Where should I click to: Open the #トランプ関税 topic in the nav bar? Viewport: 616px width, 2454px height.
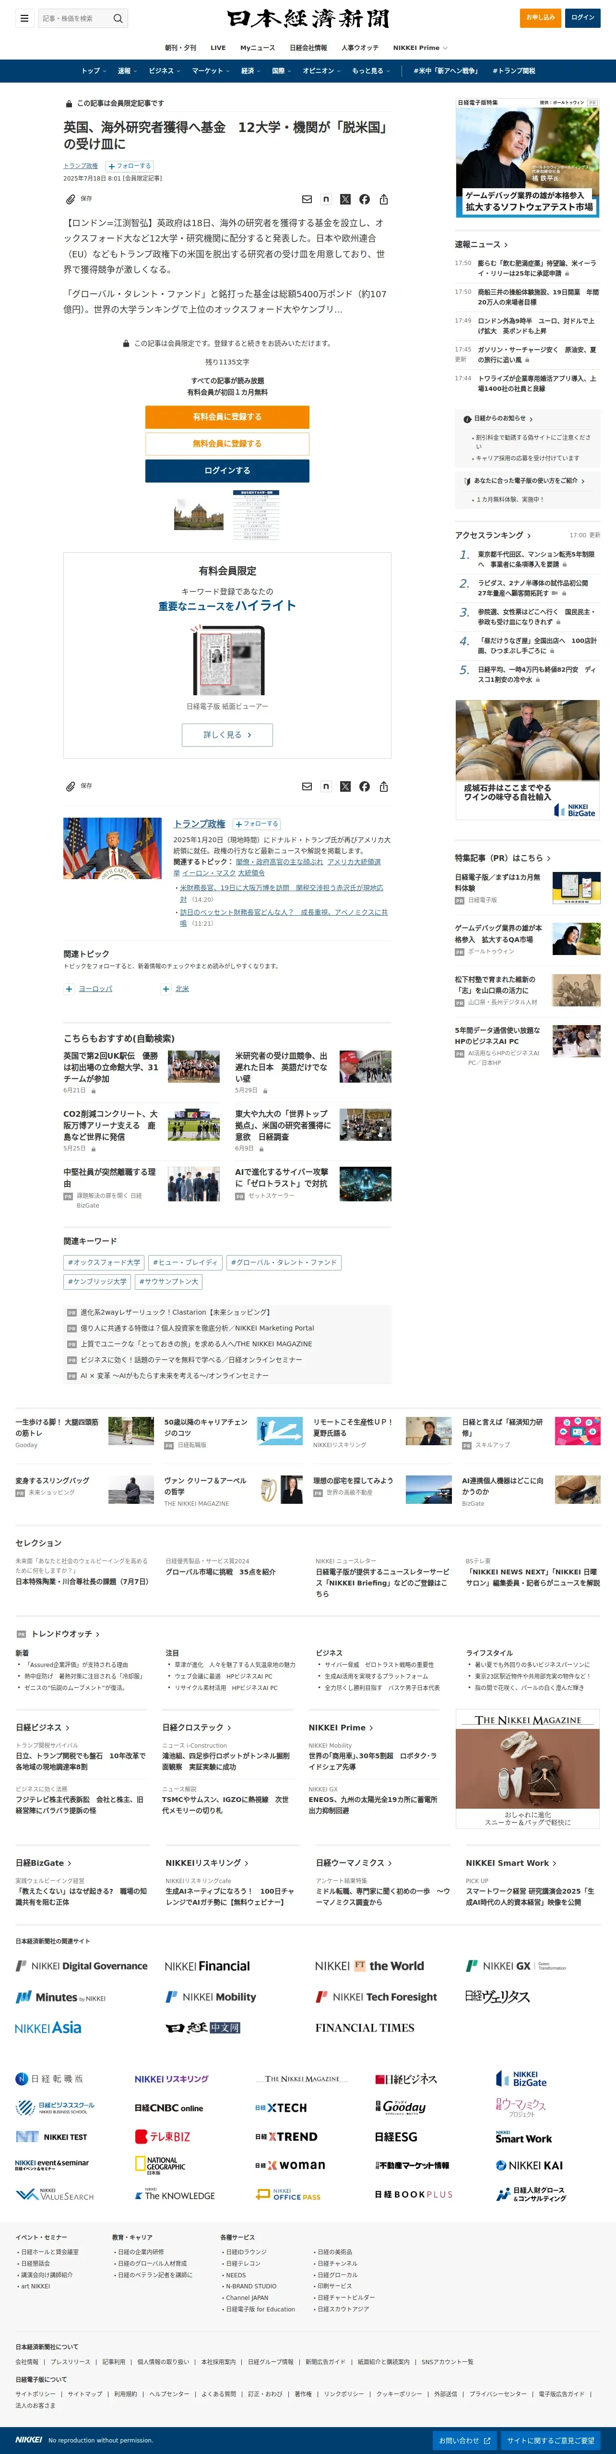click(513, 71)
